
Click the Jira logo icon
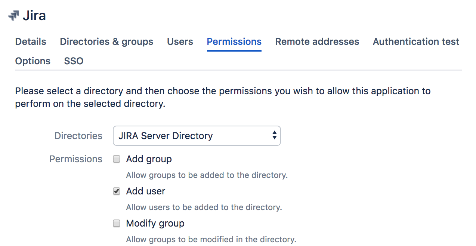tap(13, 16)
